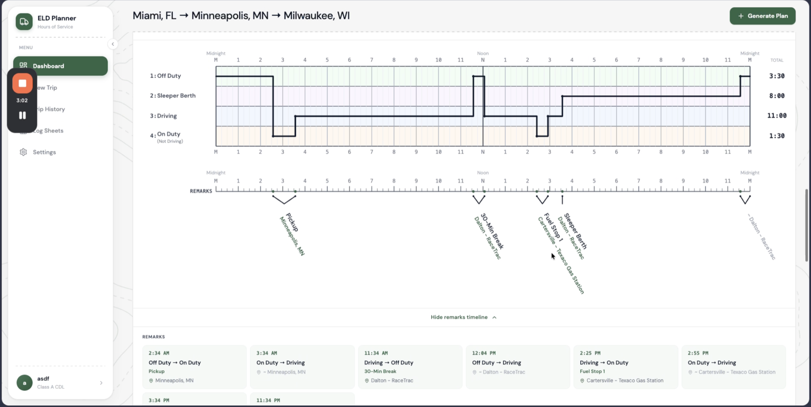Click the Sleeper Berth total 8:00
The width and height of the screenshot is (811, 407).
(x=777, y=96)
